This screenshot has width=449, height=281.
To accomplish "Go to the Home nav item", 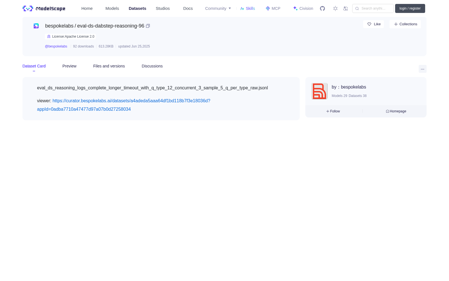I will [87, 8].
